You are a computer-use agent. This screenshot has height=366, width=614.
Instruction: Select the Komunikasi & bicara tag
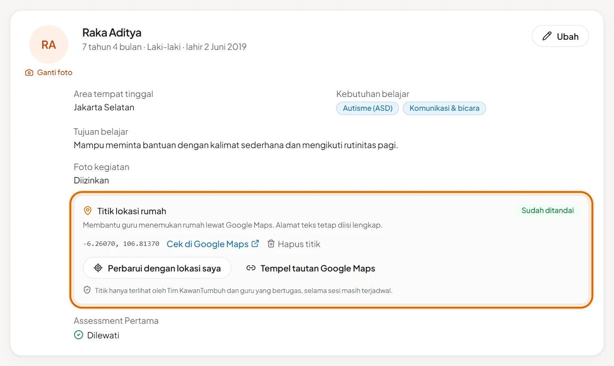[444, 108]
